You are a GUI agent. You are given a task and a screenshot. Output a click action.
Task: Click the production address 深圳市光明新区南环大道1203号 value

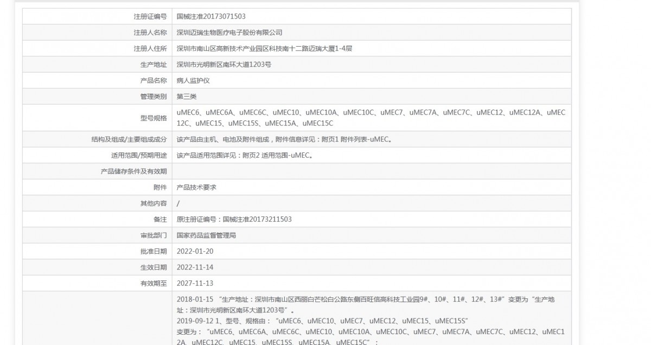[224, 65]
